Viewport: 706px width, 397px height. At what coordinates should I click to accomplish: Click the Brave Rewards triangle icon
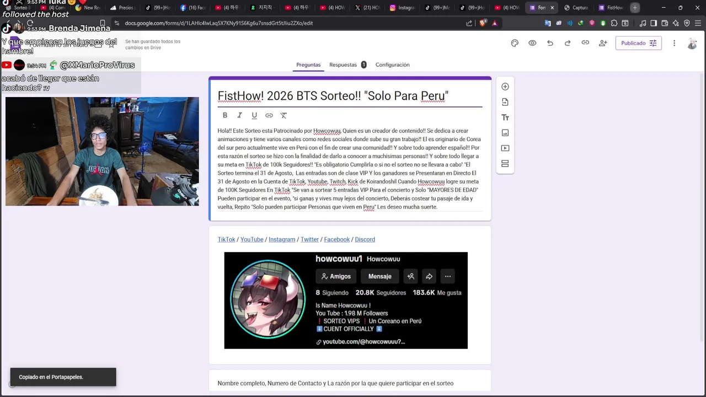(495, 23)
